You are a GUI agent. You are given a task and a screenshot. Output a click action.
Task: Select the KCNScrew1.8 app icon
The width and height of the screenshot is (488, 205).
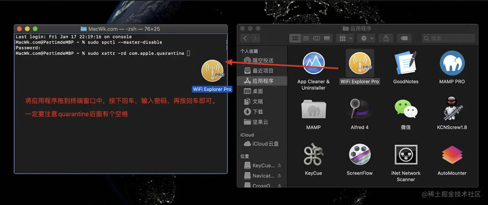coord(452,108)
